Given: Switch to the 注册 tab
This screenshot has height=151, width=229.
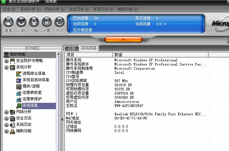Looking at the screenshot, I should (72, 48).
